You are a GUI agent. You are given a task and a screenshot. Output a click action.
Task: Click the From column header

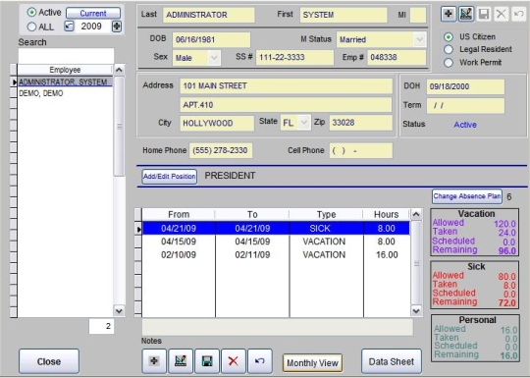(x=179, y=215)
